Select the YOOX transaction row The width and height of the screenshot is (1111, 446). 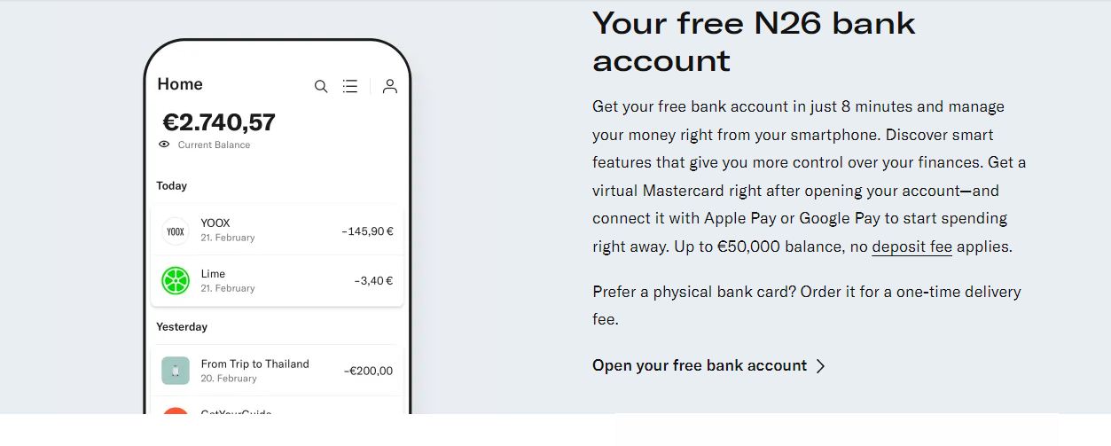(x=277, y=231)
